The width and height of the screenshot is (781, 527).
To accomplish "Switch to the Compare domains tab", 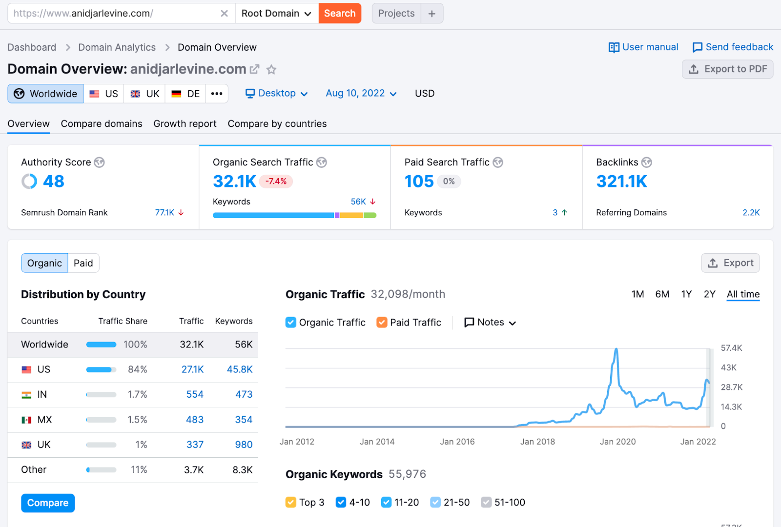I will (x=102, y=124).
